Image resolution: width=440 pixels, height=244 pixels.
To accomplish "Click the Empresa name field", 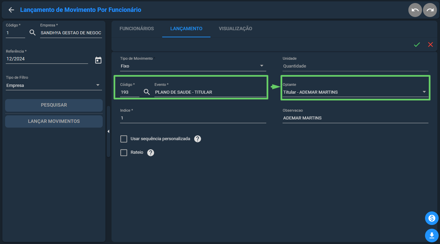I will [x=71, y=33].
